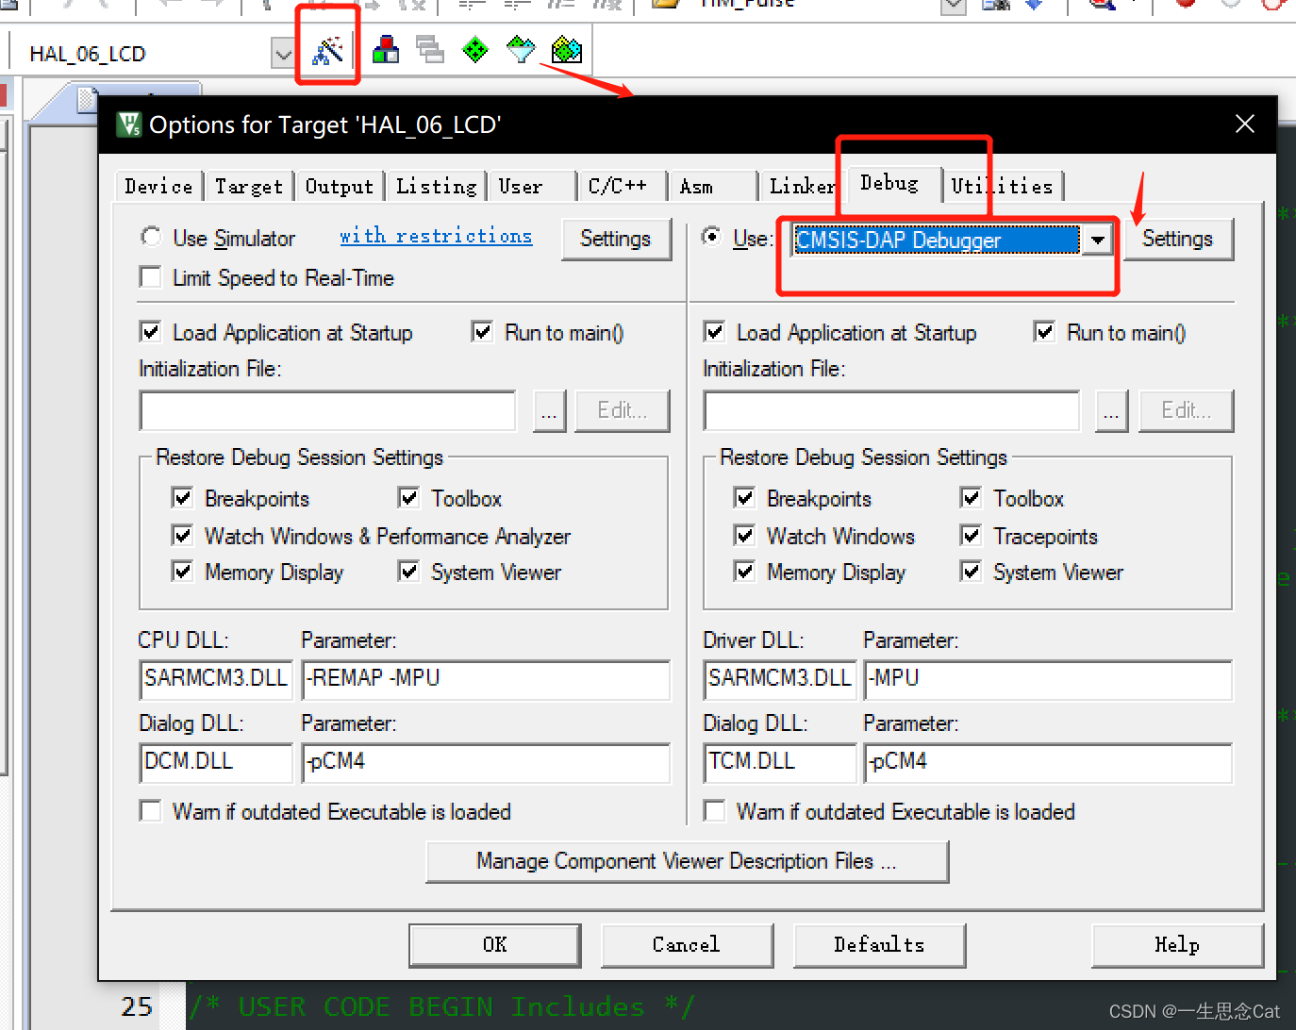The height and width of the screenshot is (1030, 1296).
Task: Click the Defaults button
Action: [879, 945]
